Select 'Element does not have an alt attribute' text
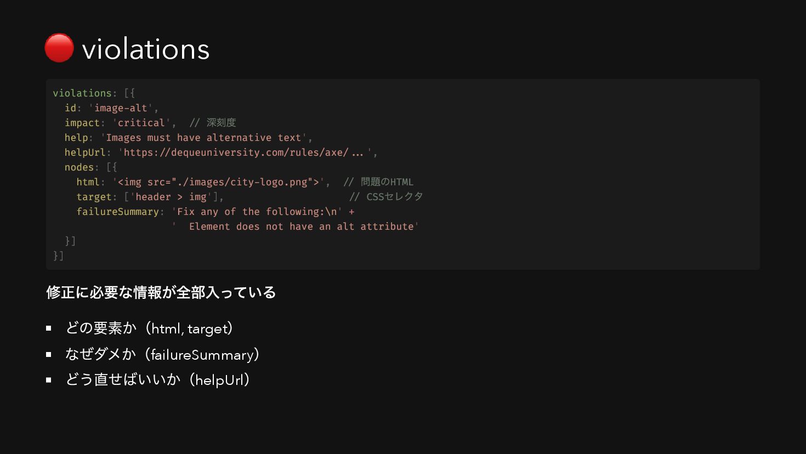 click(300, 226)
